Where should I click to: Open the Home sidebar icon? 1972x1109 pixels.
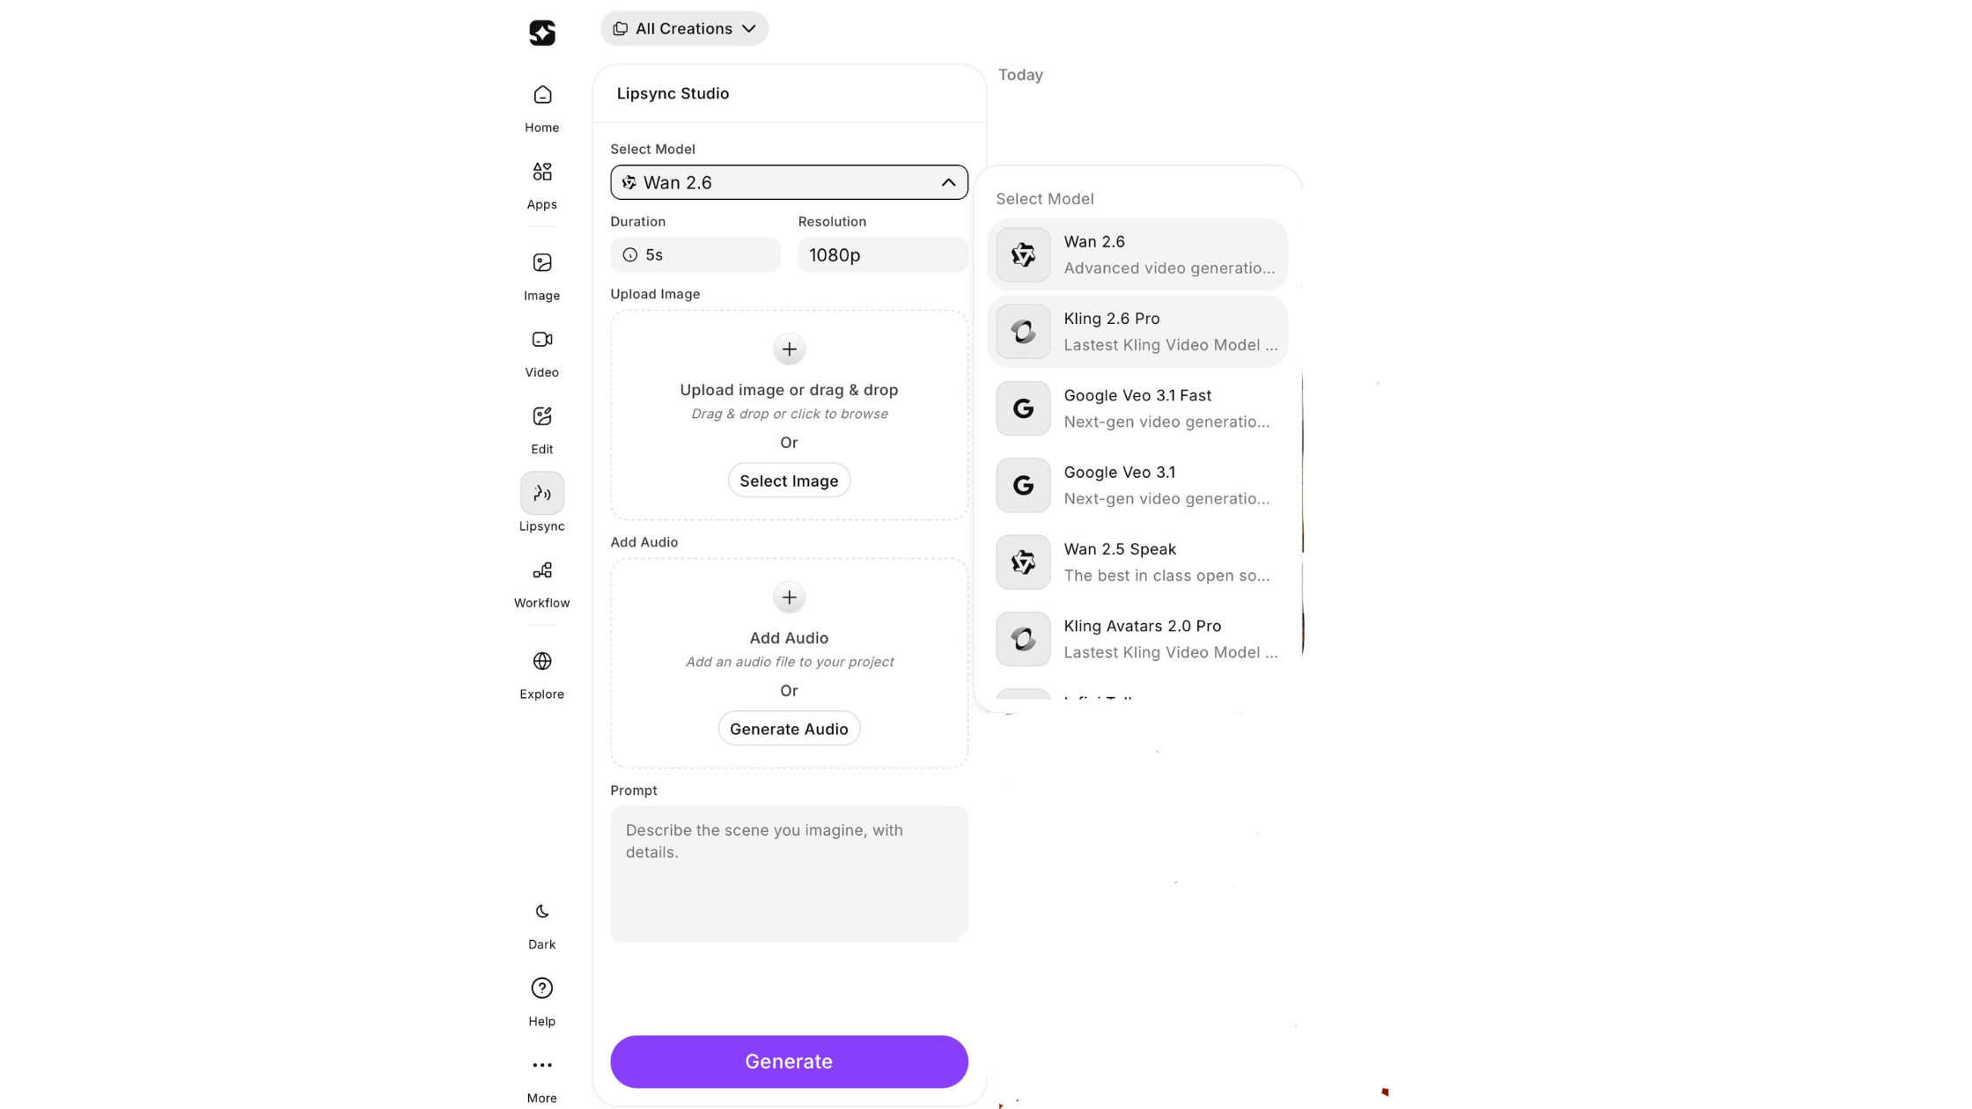pos(541,95)
